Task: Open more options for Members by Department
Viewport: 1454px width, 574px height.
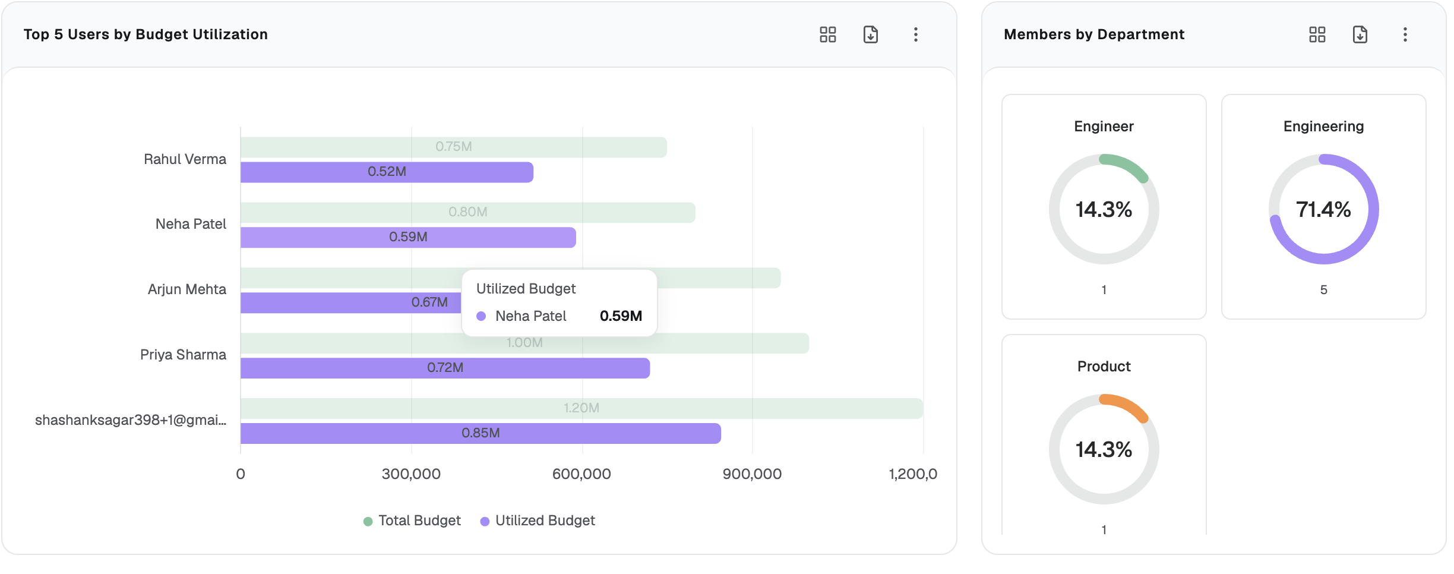Action: 1405,34
